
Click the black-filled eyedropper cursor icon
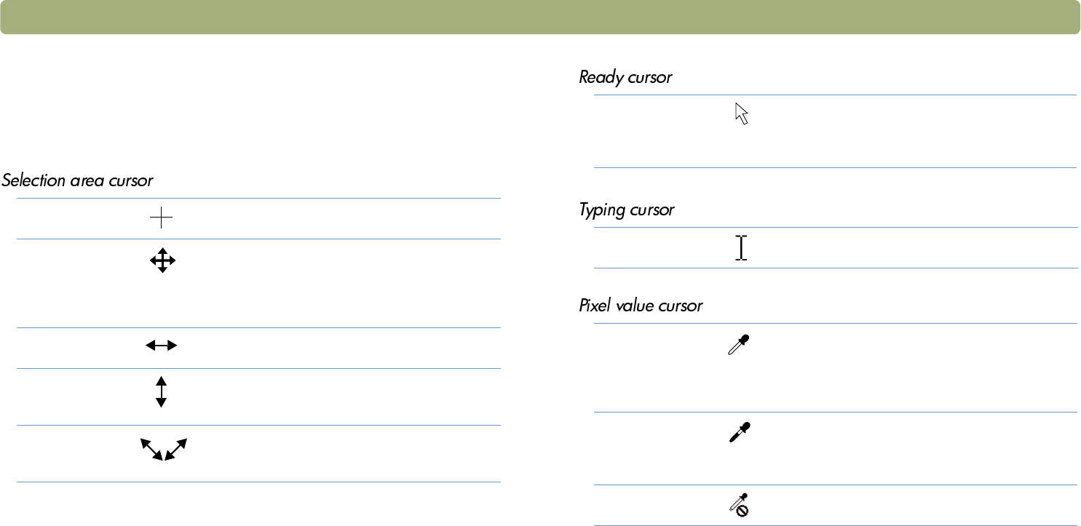click(x=740, y=433)
